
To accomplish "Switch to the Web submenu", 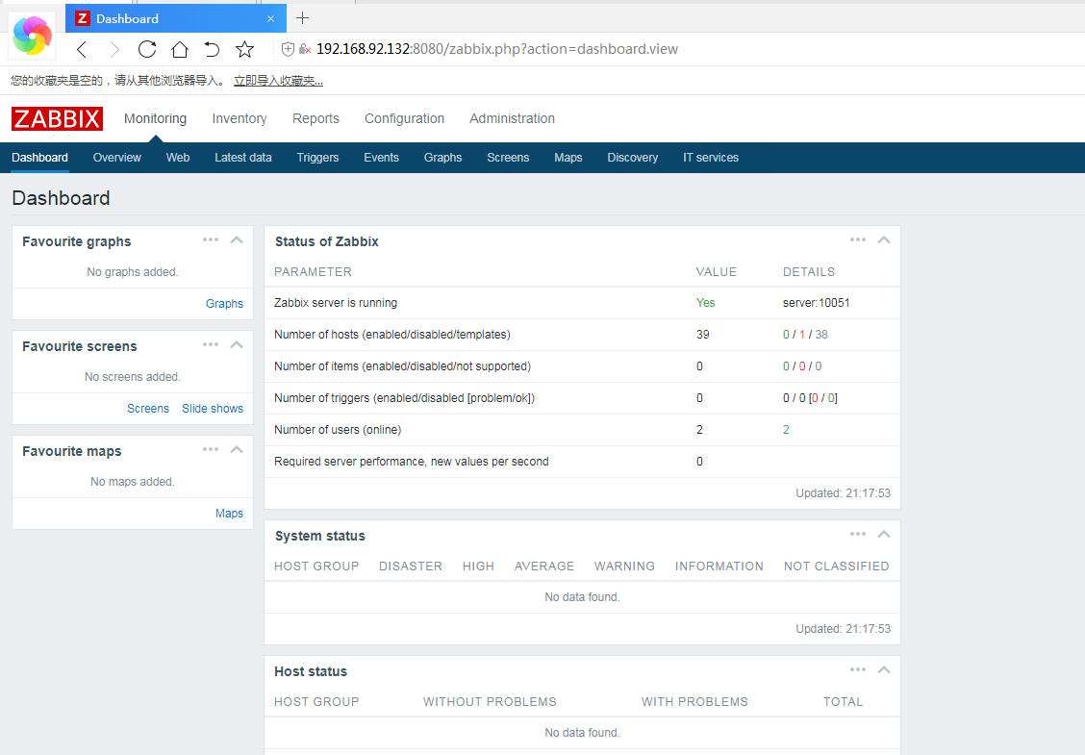I will point(178,158).
